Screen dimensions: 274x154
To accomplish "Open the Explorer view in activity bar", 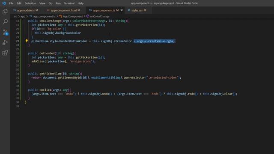I will (x=5, y=12).
